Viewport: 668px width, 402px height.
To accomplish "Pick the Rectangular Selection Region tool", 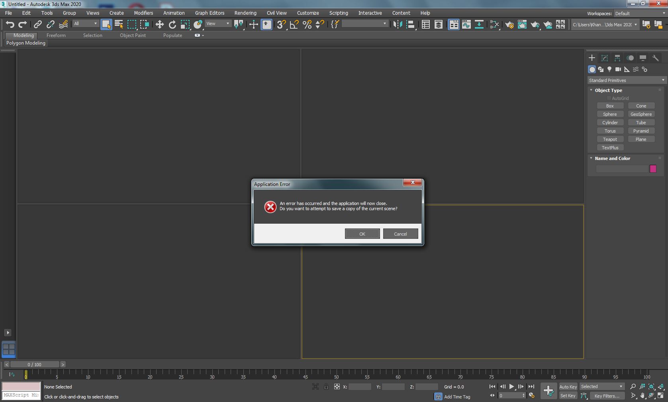I will (x=131, y=24).
